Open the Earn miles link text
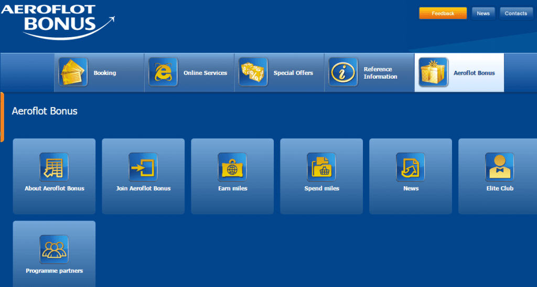Screen dimensions: 537x287 (x=232, y=188)
